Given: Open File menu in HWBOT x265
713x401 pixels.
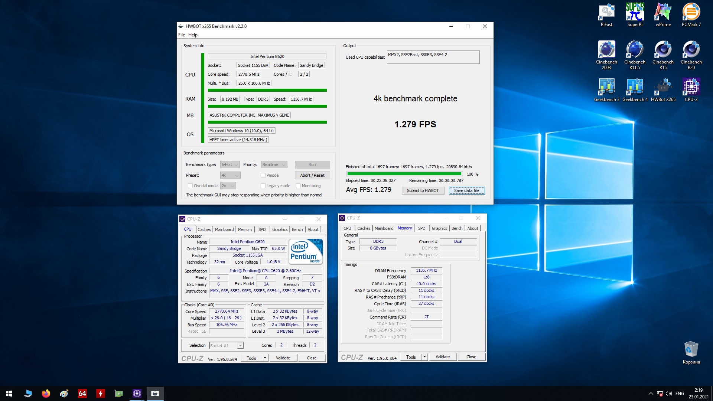Looking at the screenshot, I should [x=182, y=35].
